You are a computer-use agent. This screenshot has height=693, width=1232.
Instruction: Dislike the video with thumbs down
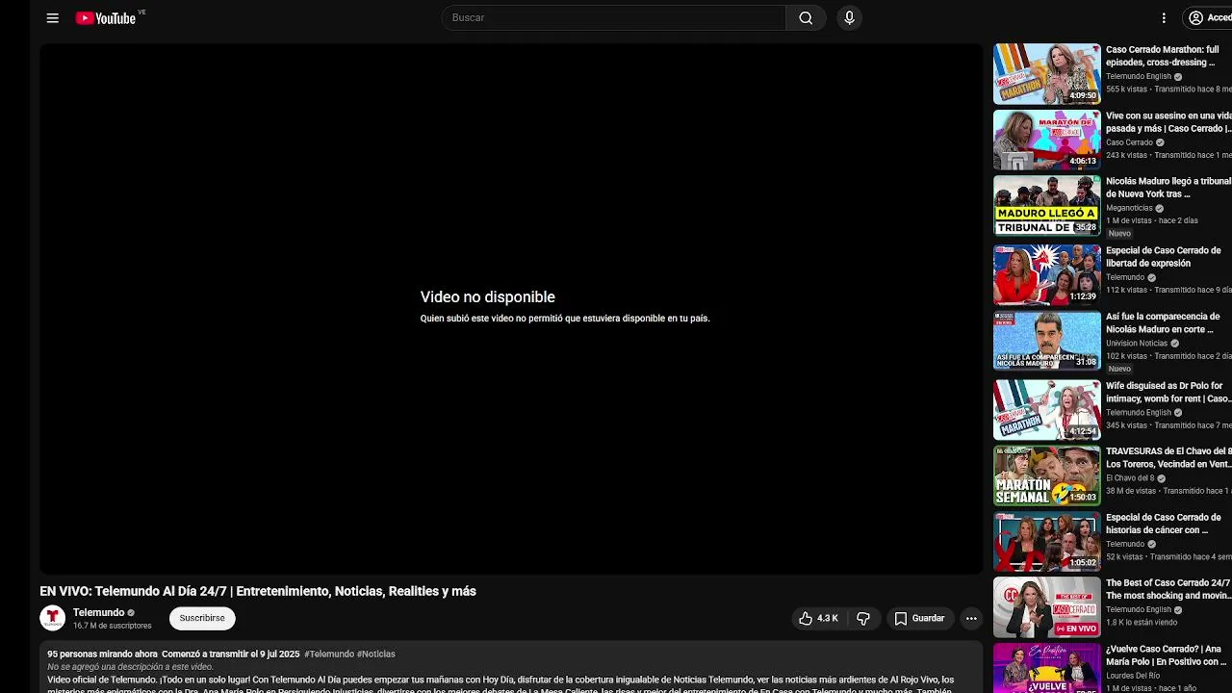click(863, 618)
